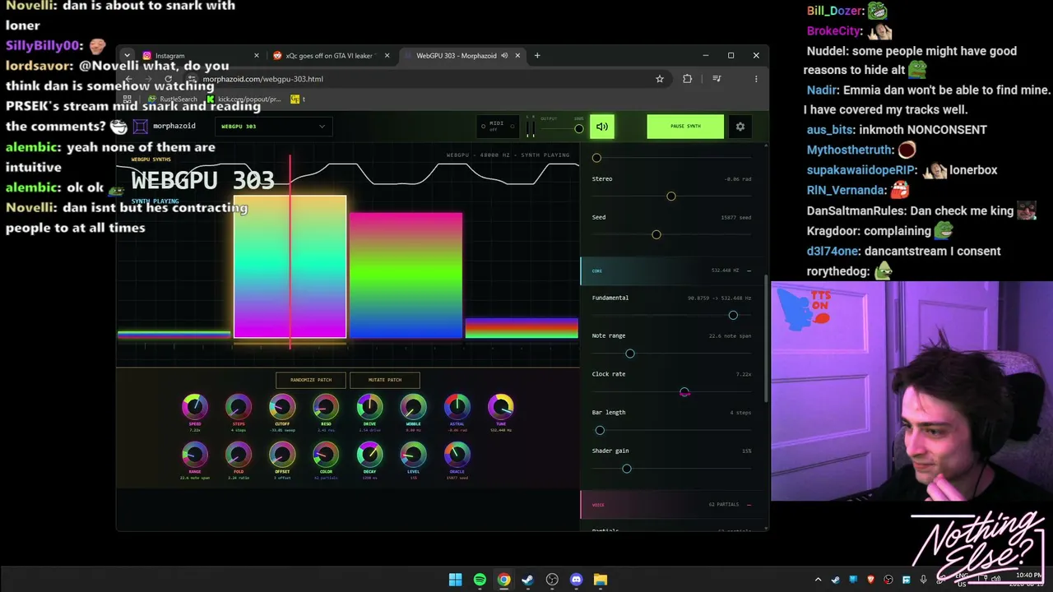Click the MUTATE PATCH button

(x=385, y=380)
